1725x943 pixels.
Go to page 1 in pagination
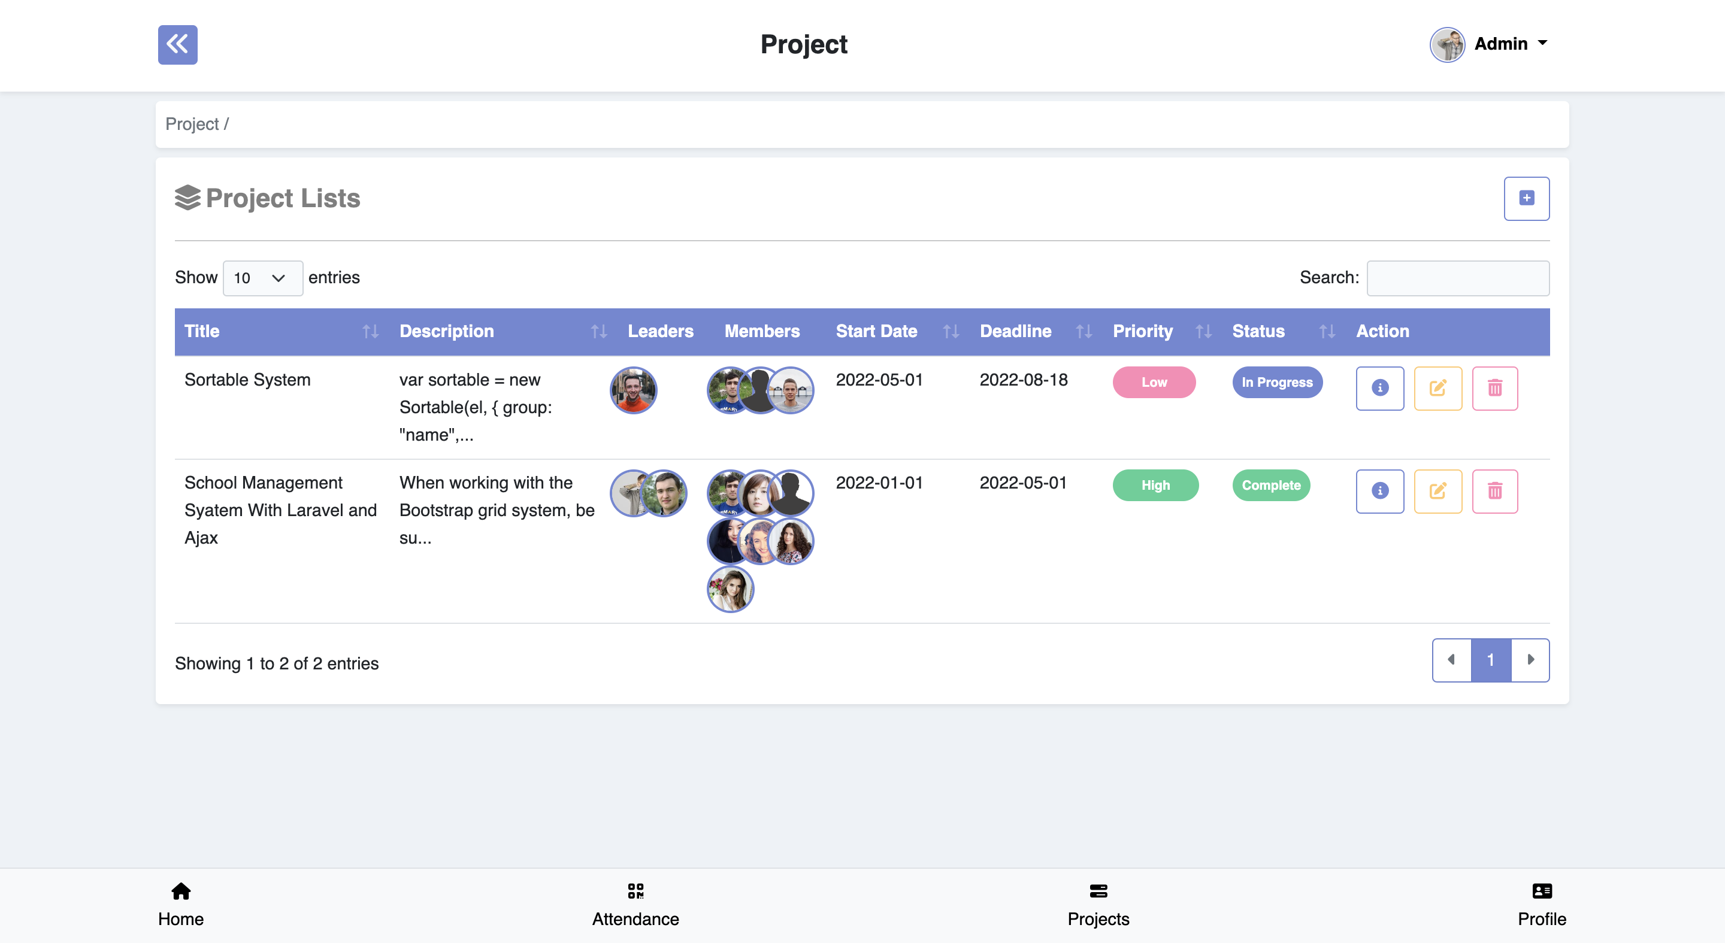[x=1491, y=660]
